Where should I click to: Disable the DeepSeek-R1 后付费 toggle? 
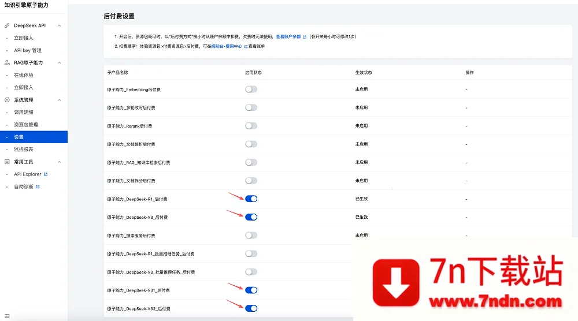[x=251, y=199]
